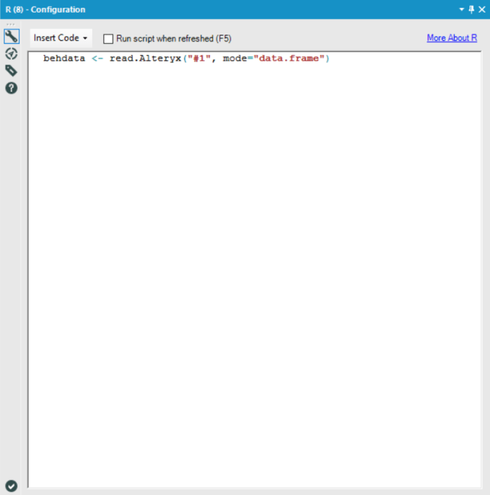Open the window position dropdown arrow in title bar
This screenshot has height=495, width=490.
coord(462,9)
